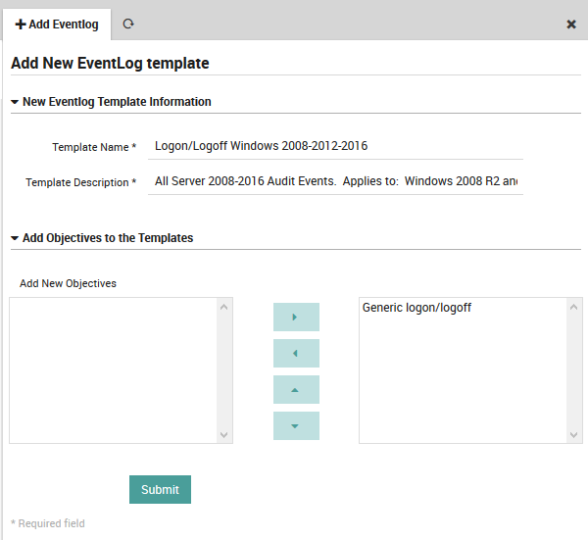Screen dimensions: 588x540
Task: Select Generic logon/logoff objective
Action: pyautogui.click(x=417, y=308)
